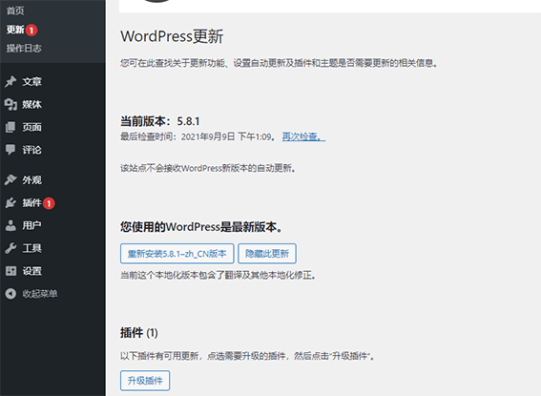Open the 操作日志 submenu entry
The width and height of the screenshot is (541, 396).
24,49
